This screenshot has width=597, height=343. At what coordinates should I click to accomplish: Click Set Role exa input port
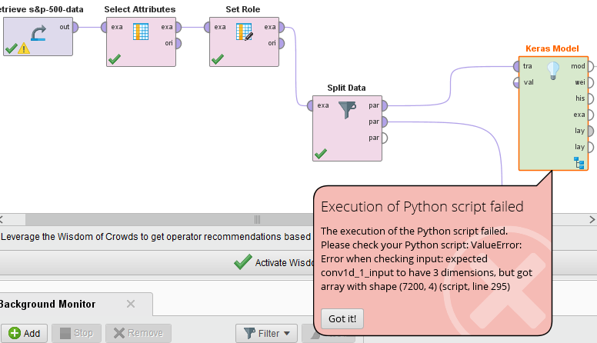208,28
